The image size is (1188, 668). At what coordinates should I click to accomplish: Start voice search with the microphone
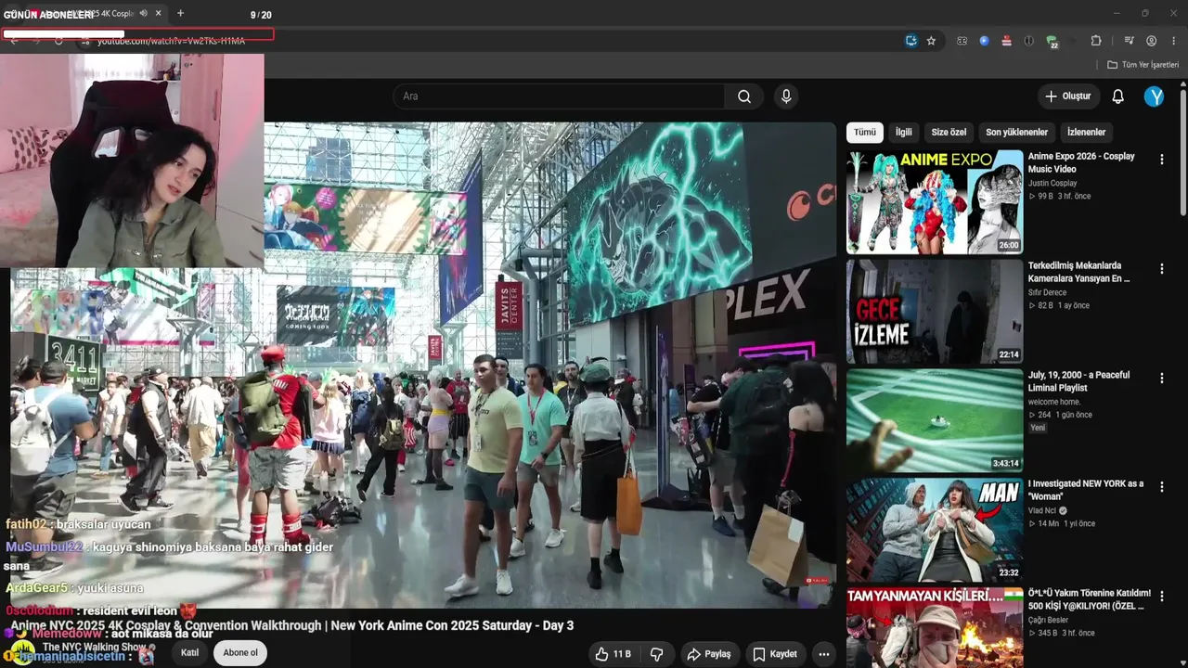click(786, 96)
